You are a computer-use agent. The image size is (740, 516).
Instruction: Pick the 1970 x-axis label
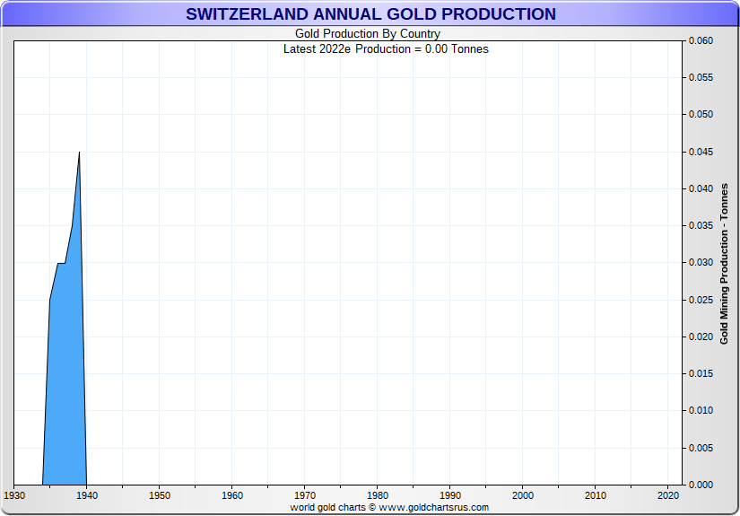coord(304,495)
